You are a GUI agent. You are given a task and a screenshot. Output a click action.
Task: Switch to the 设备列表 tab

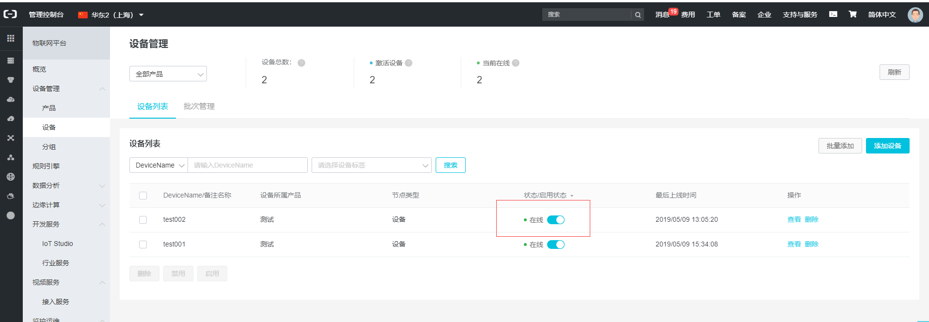pos(153,106)
